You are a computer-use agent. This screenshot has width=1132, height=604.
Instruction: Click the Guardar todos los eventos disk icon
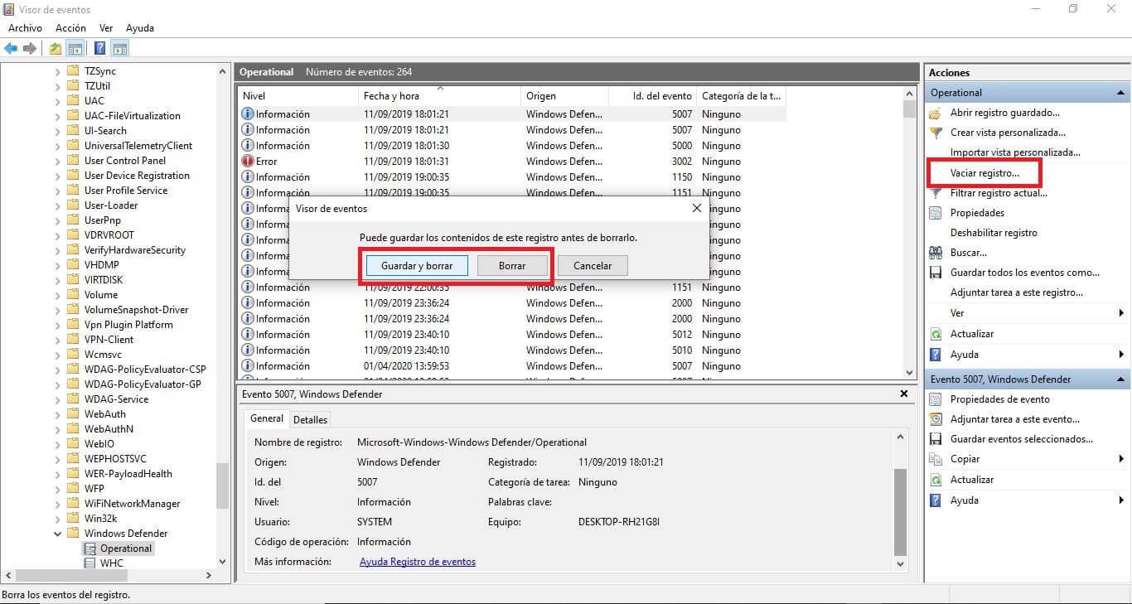pos(936,273)
